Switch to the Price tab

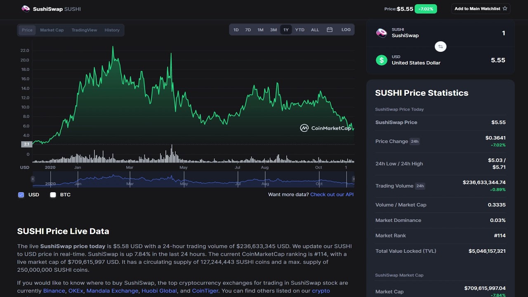pos(27,30)
